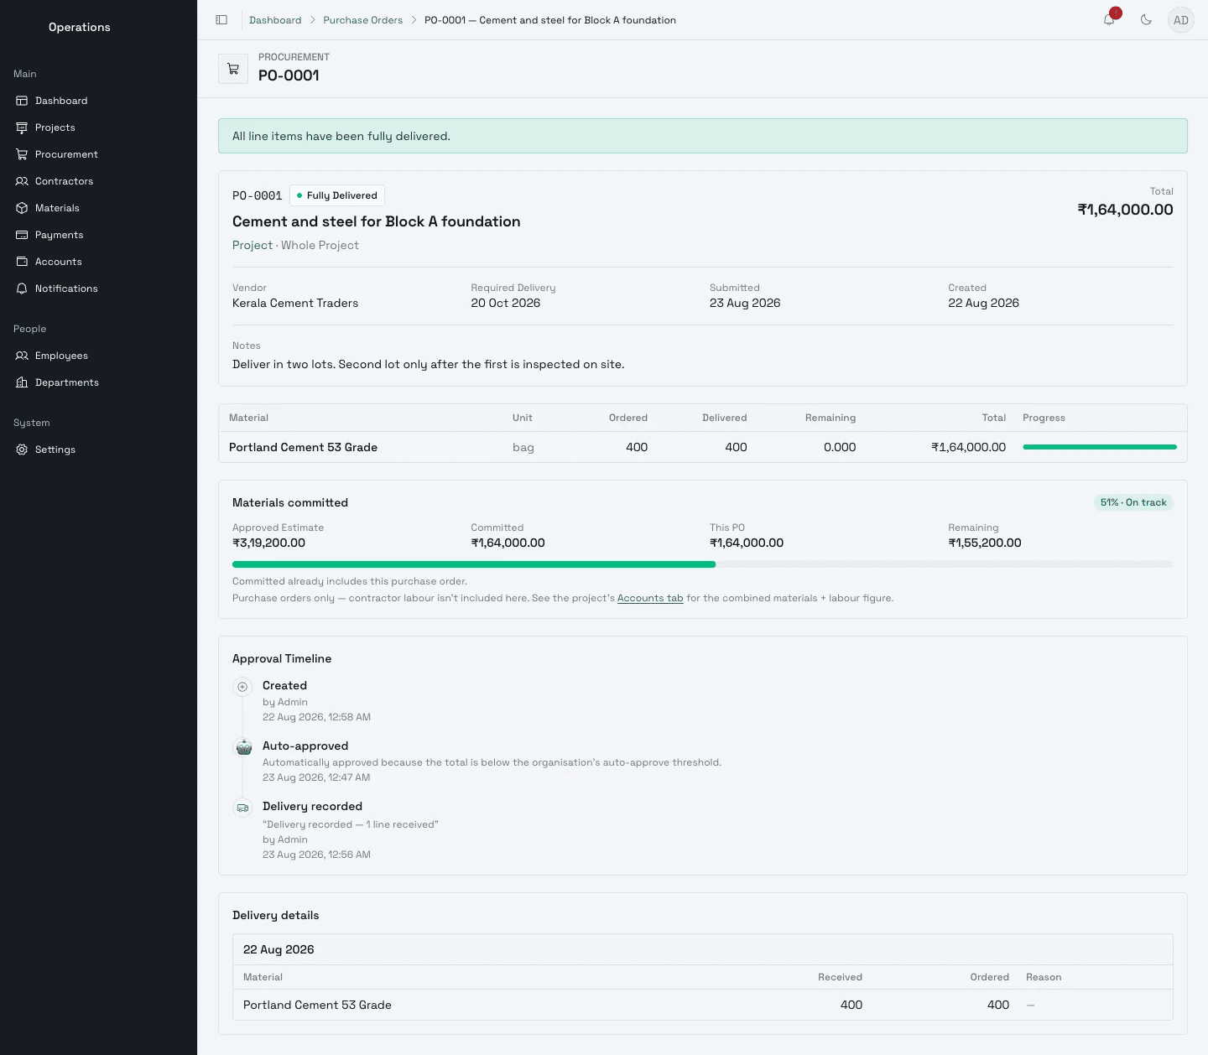Click the Employees icon in sidebar
The height and width of the screenshot is (1055, 1208).
pyautogui.click(x=22, y=356)
